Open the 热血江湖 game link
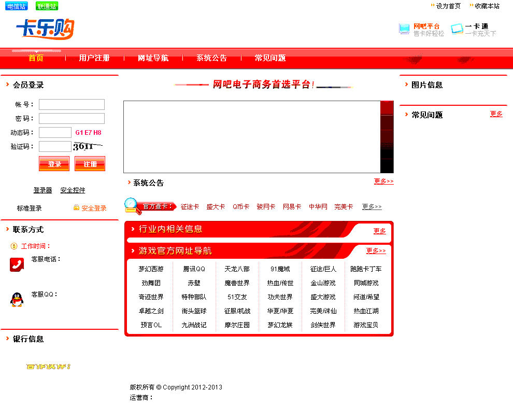513x405 pixels. 366,311
